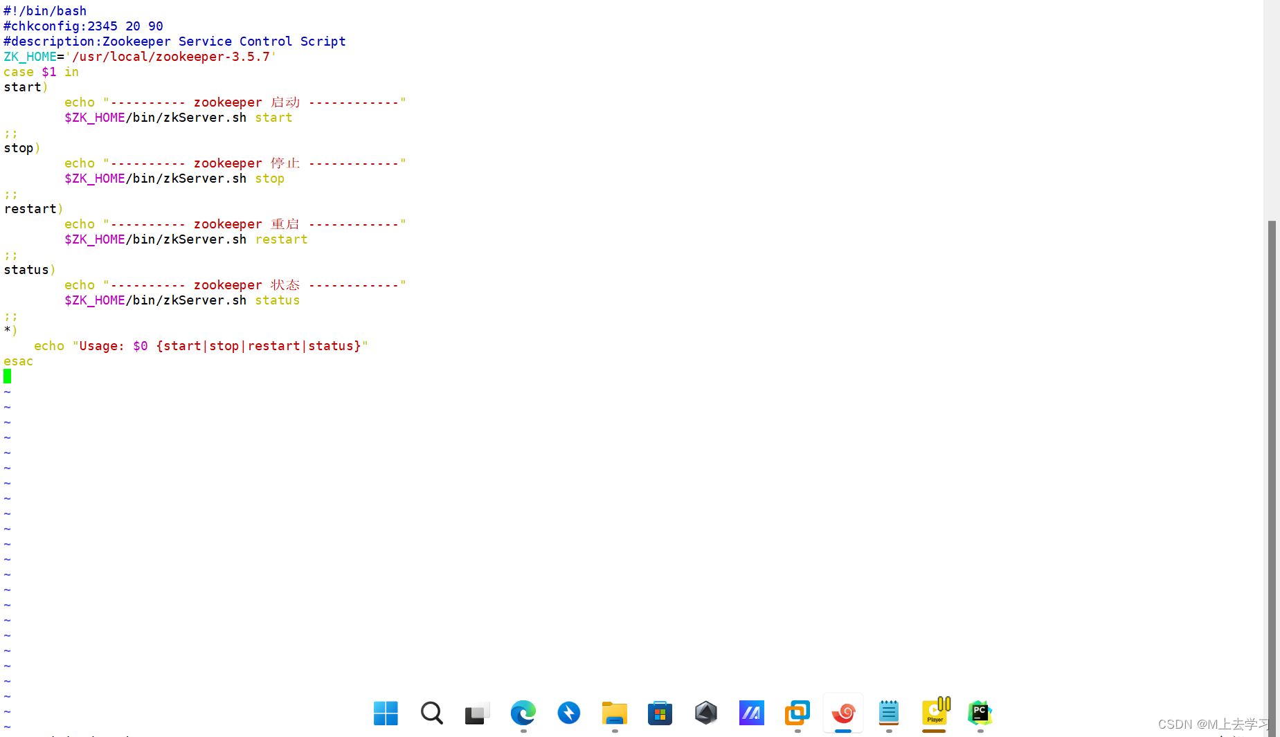This screenshot has height=737, width=1280.
Task: Place cursor on the green block cursor
Action: pos(8,376)
